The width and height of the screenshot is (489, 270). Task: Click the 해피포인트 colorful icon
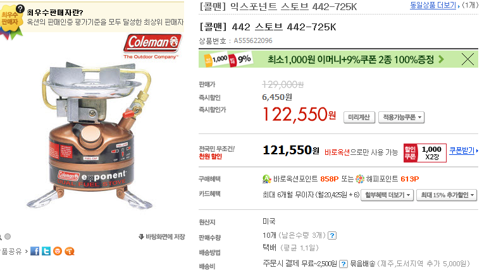tap(360, 179)
